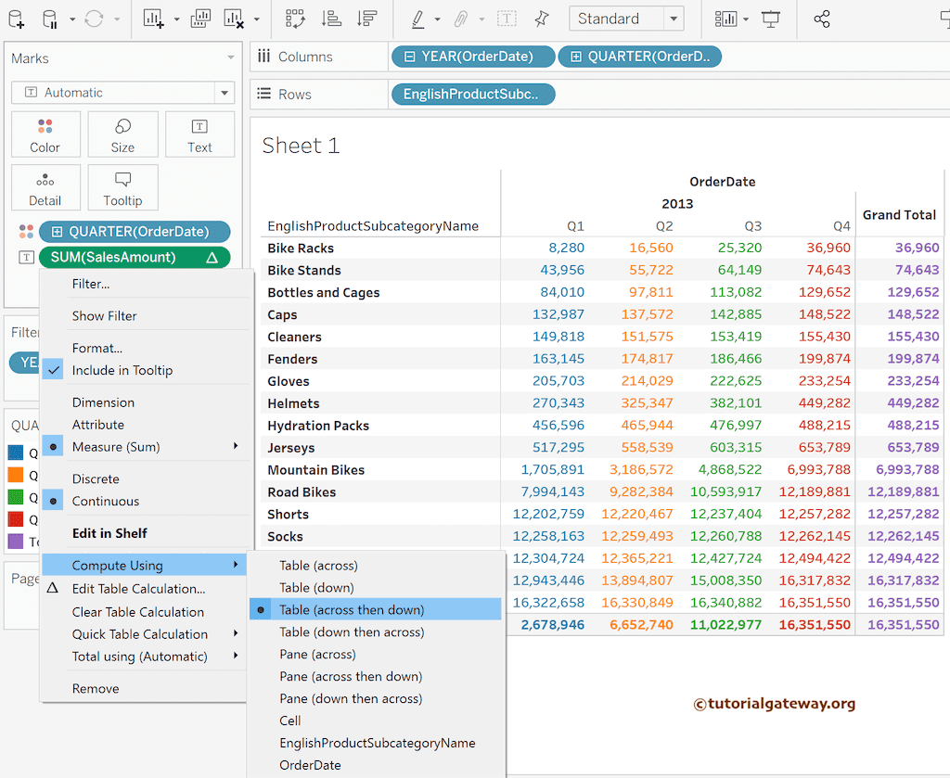Expand the Quick Table Calculation submenu

coord(140,634)
